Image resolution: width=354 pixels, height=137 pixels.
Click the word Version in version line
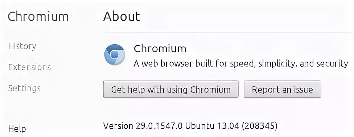[118, 126]
